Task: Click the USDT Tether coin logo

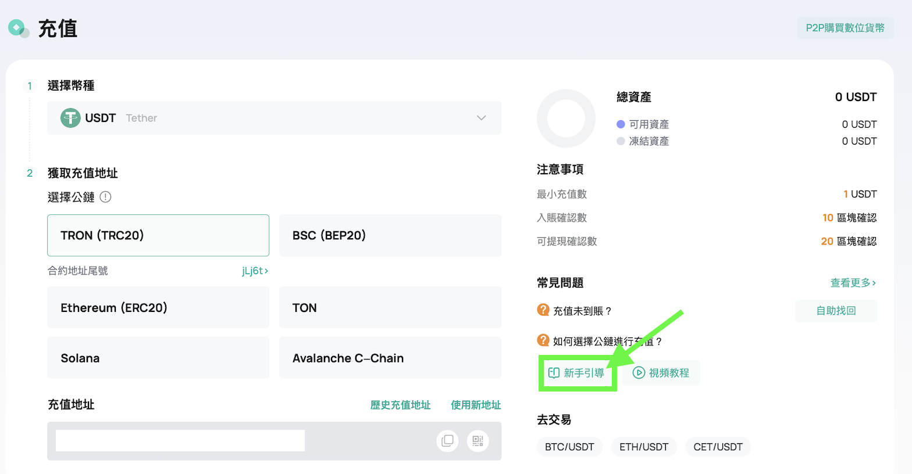Action: 70,118
